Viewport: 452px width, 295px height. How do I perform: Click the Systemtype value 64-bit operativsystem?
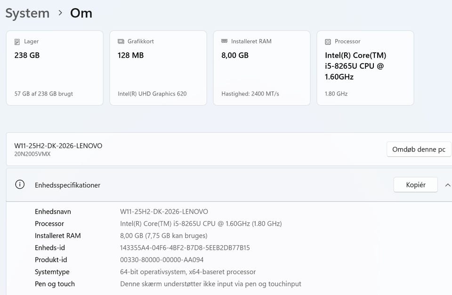click(x=188, y=272)
